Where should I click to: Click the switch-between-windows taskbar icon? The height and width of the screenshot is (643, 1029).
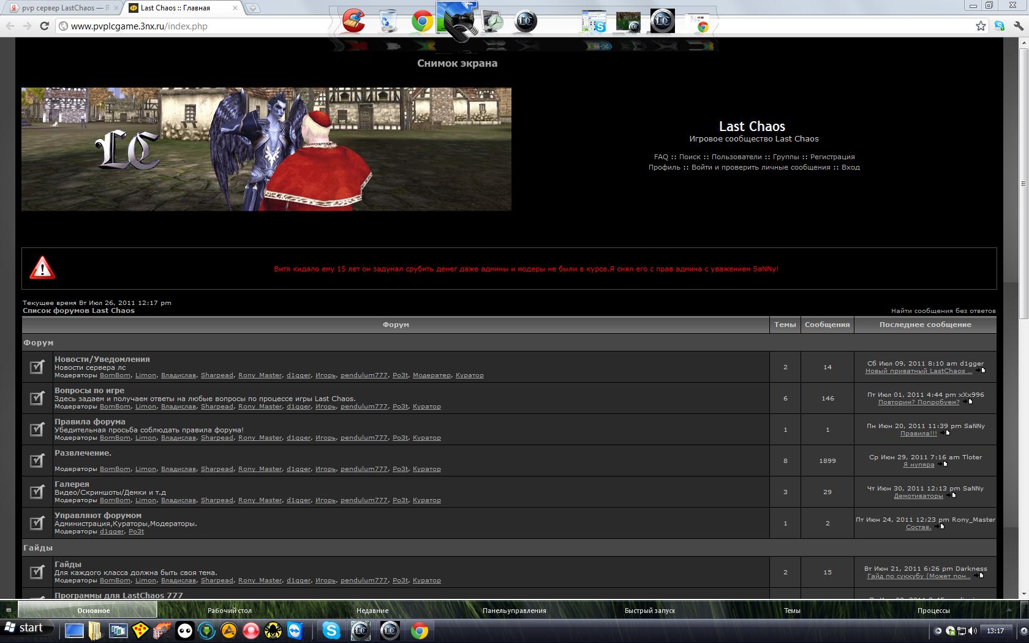click(x=118, y=630)
